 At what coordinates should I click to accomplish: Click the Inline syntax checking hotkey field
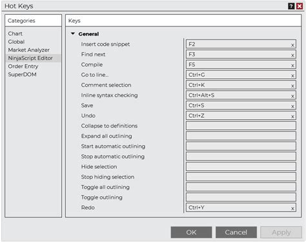click(x=241, y=95)
